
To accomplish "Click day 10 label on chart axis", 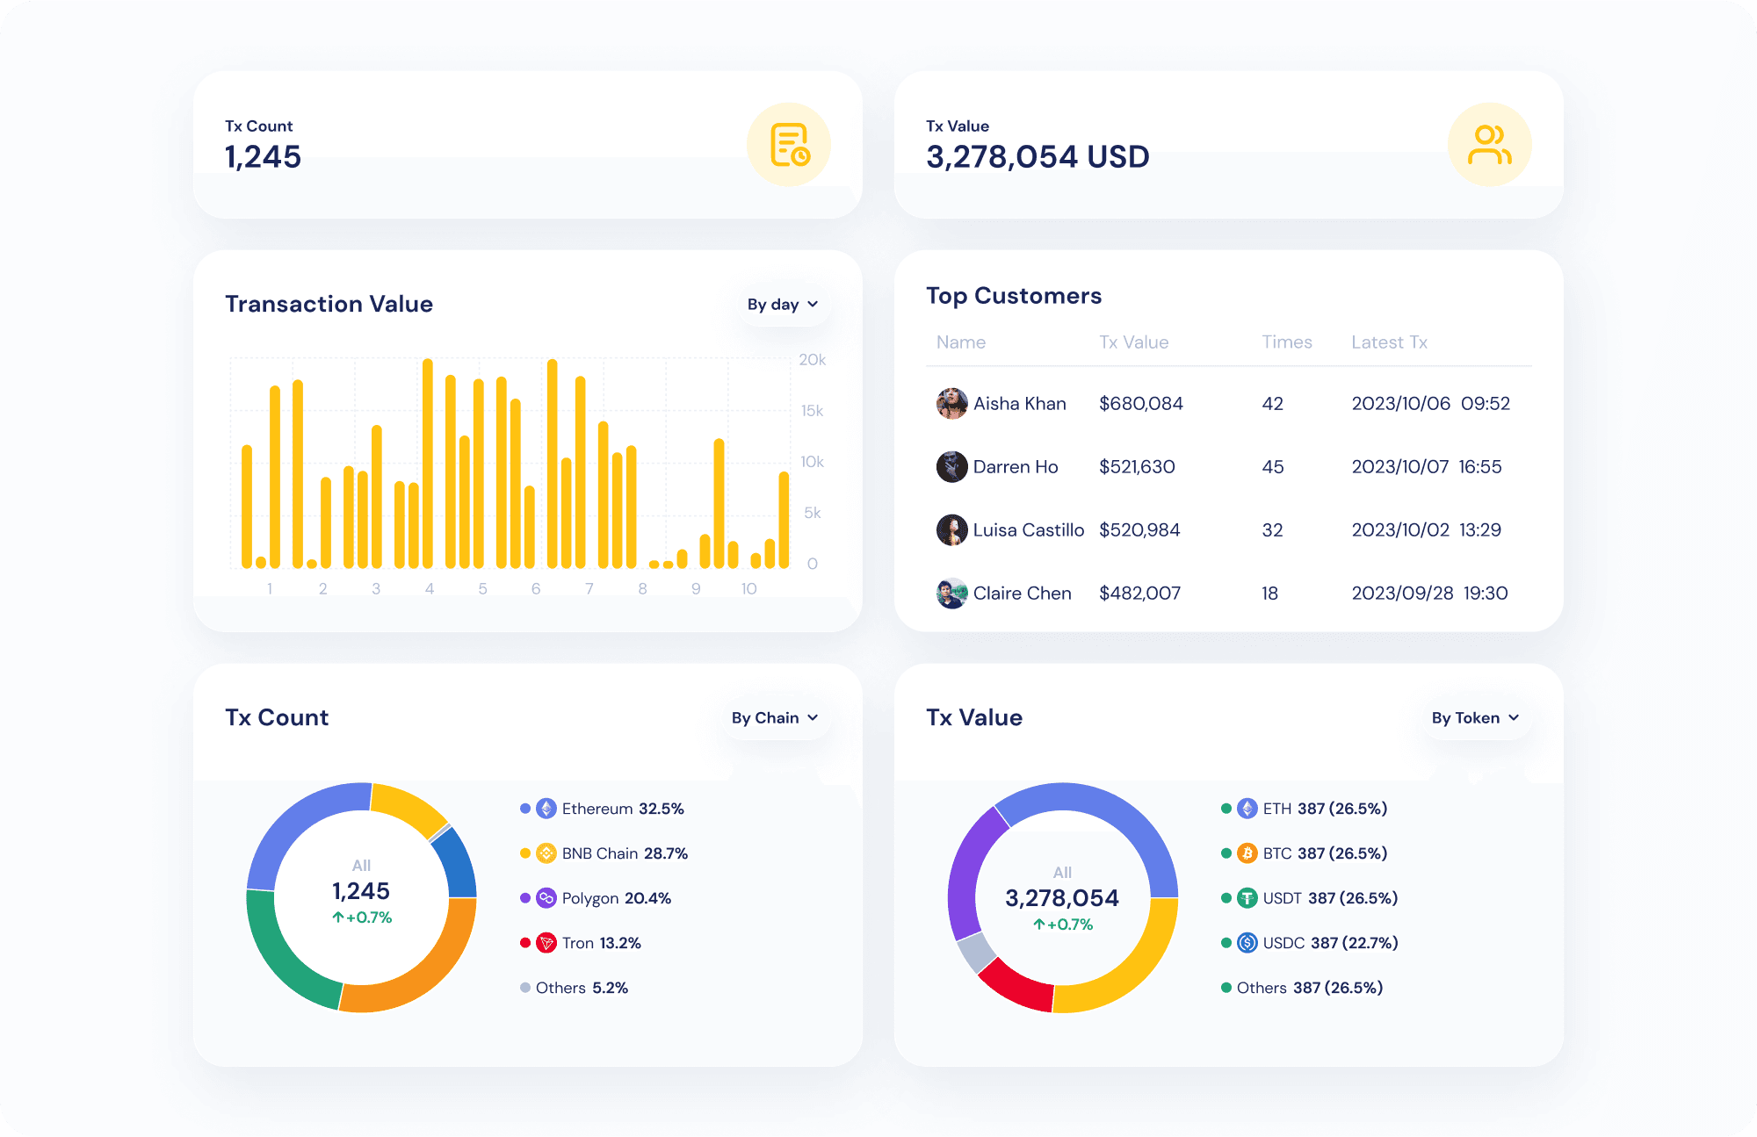I will [748, 589].
